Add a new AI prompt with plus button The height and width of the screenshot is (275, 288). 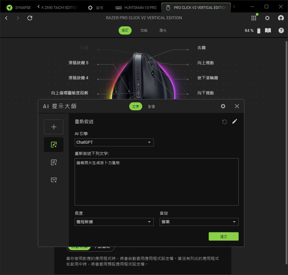coord(54,127)
